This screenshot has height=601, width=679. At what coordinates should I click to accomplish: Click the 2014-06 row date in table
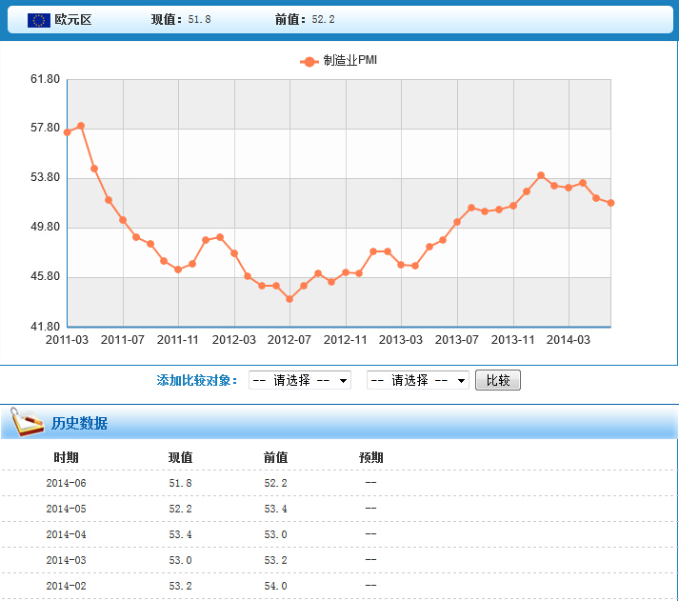pos(66,483)
